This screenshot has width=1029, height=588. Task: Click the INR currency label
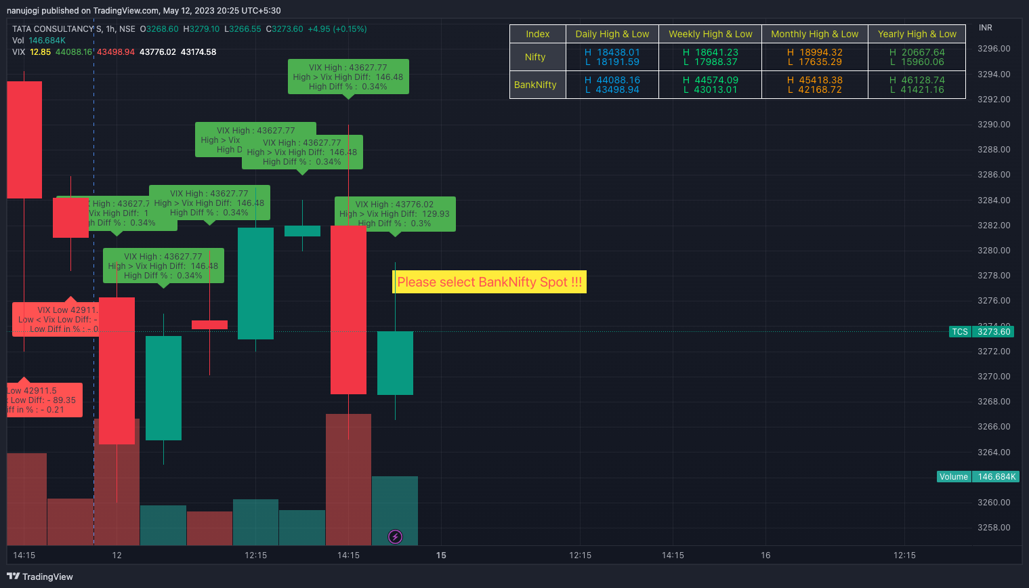point(985,28)
